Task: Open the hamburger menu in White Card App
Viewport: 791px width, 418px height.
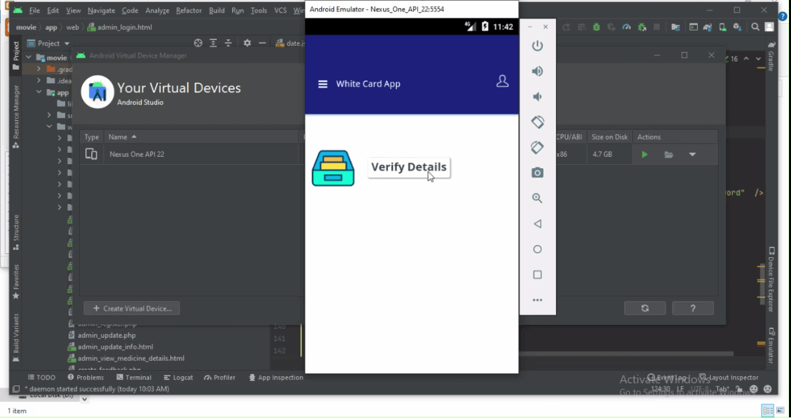Action: (323, 84)
